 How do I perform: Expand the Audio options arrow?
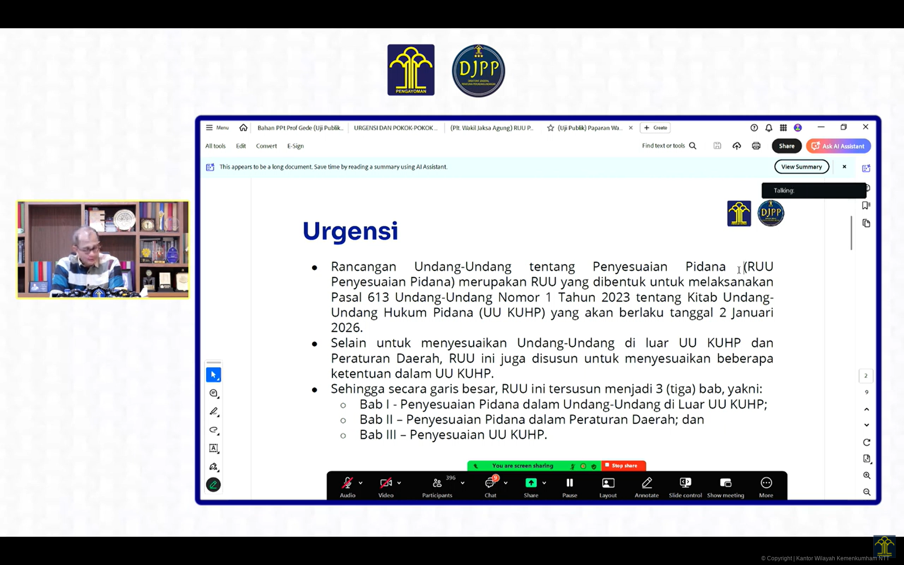point(361,483)
